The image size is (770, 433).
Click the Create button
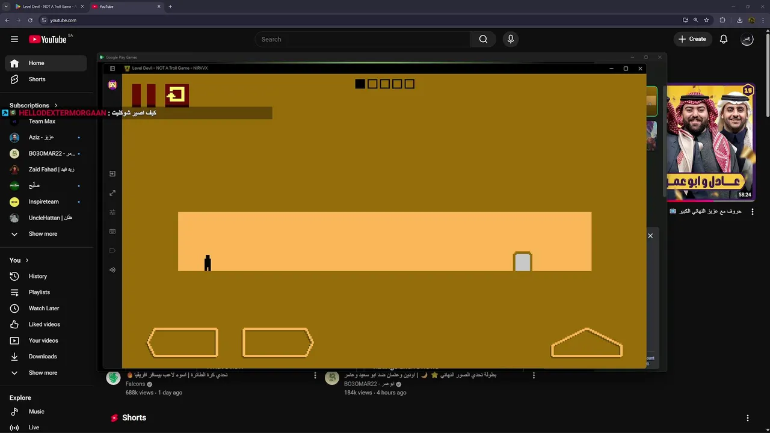pos(692,39)
